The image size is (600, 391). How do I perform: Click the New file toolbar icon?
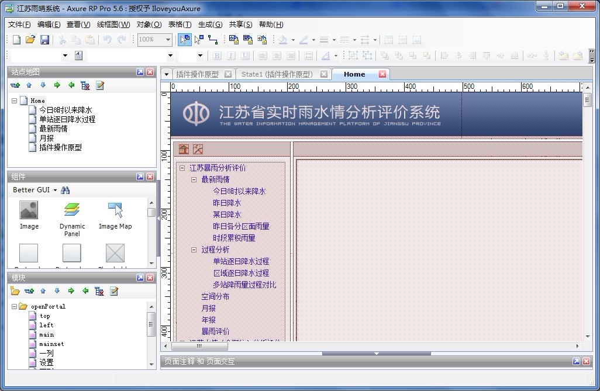(x=16, y=39)
